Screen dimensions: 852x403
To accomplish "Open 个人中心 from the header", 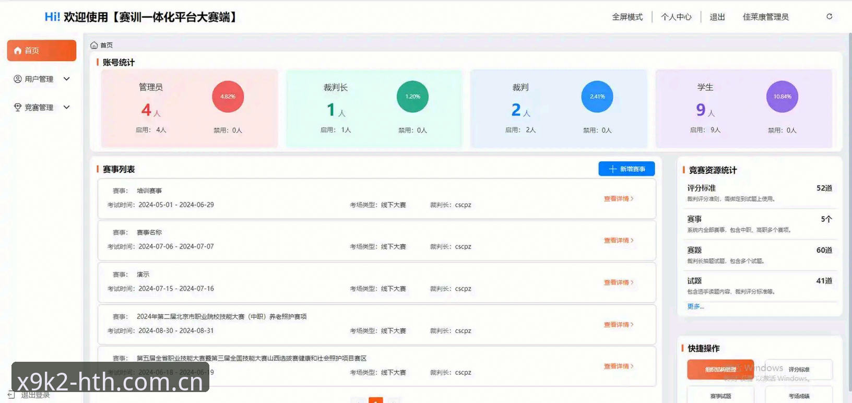I will [676, 17].
